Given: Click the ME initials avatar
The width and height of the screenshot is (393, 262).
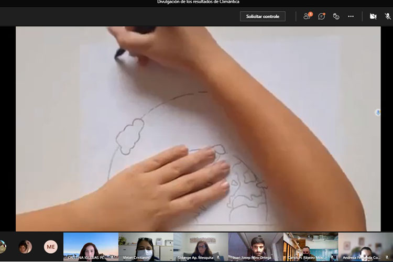Looking at the screenshot, I should pos(51,247).
